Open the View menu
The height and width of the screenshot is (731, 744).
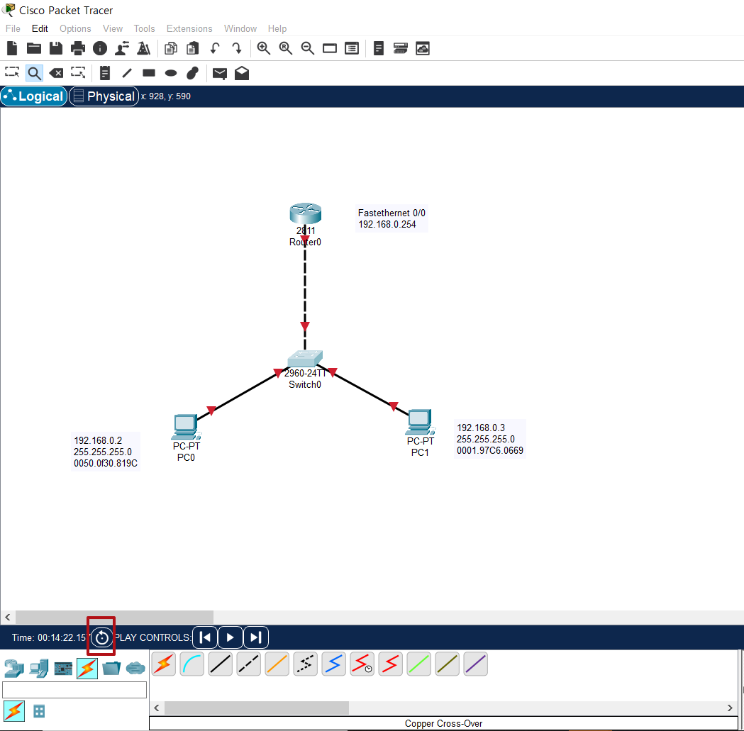(x=113, y=28)
